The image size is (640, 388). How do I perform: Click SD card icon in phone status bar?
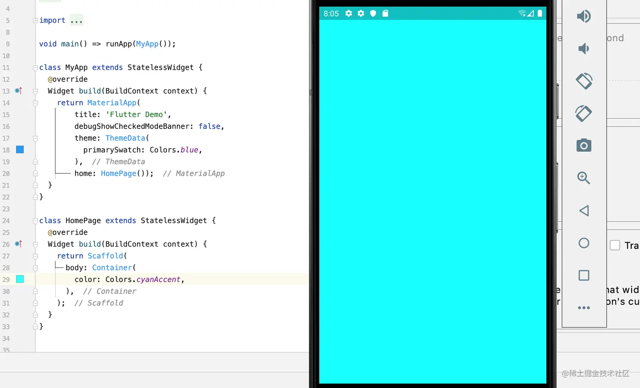point(385,13)
